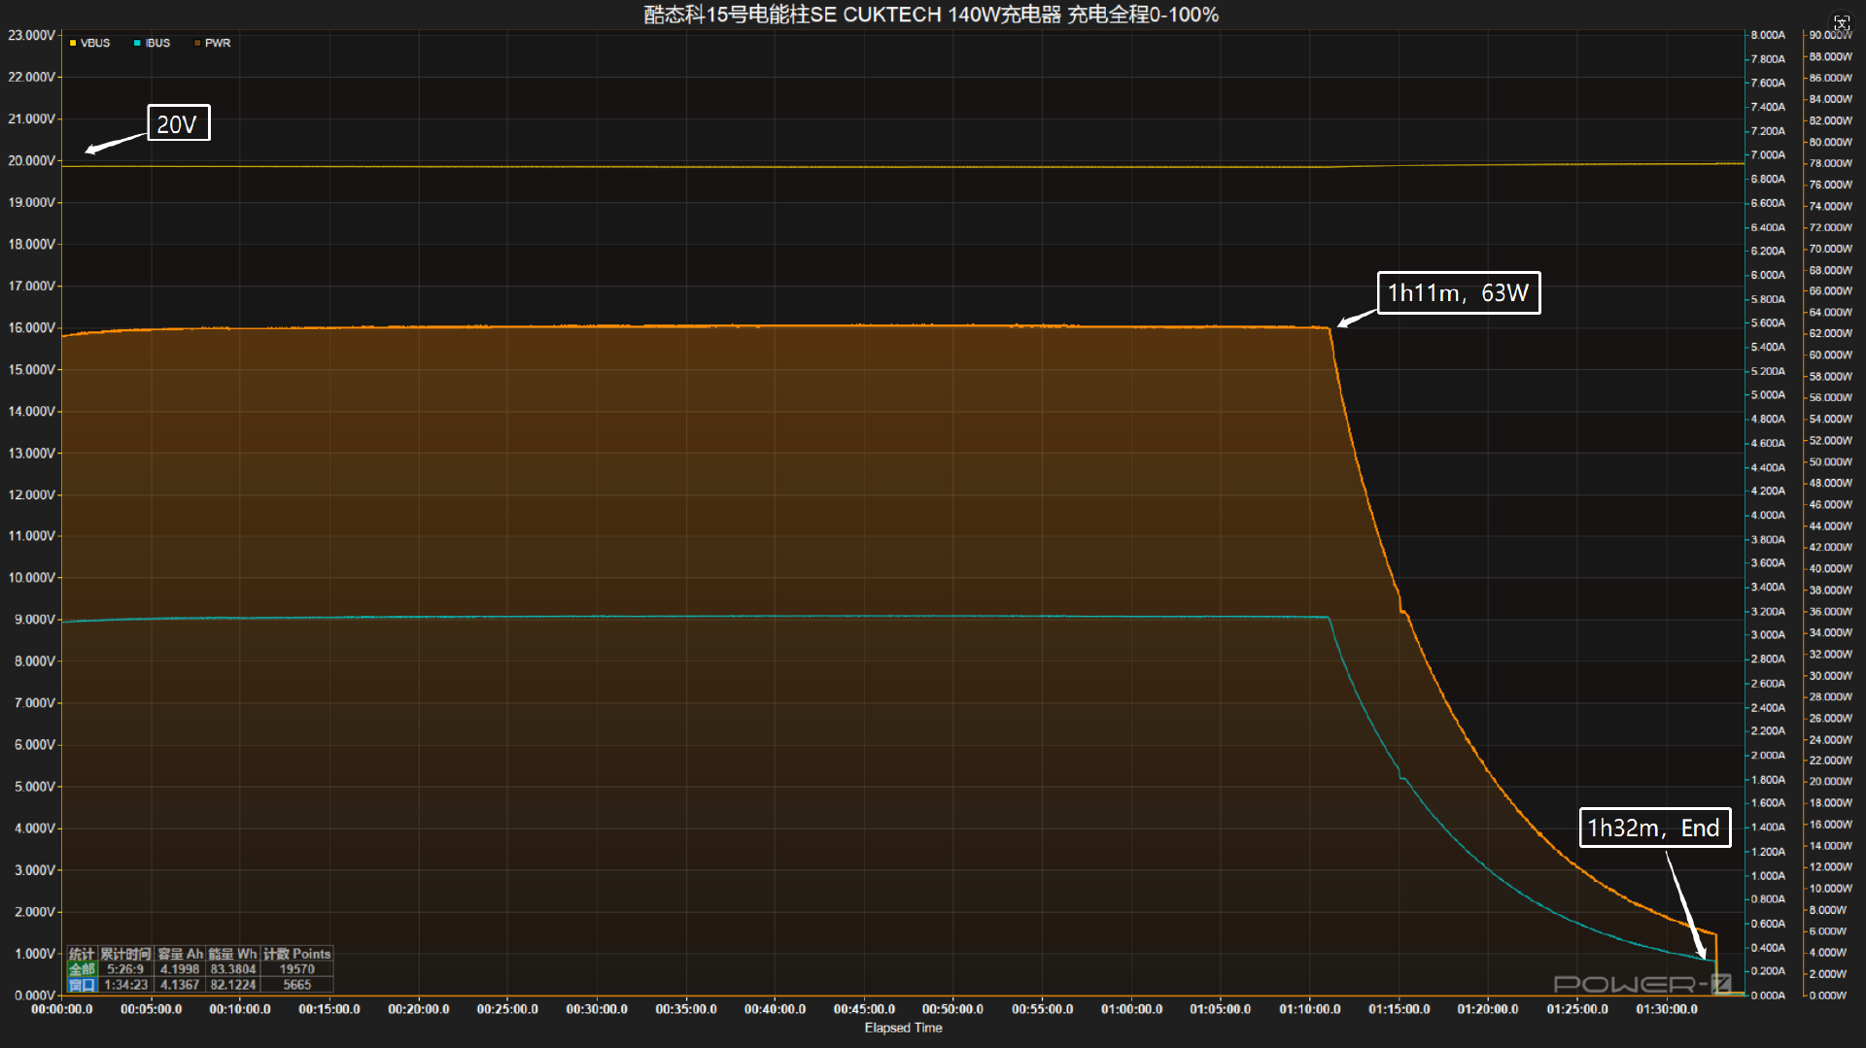The height and width of the screenshot is (1048, 1866).
Task: Click the image translate icon in top-right corner
Action: pos(1841,22)
